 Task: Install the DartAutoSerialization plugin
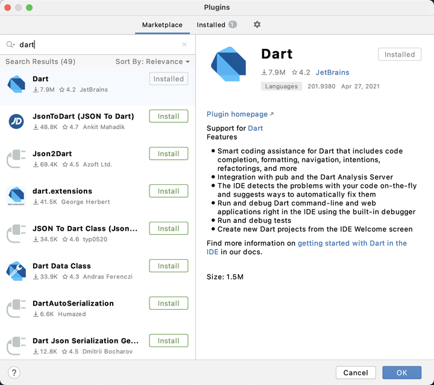coord(169,303)
